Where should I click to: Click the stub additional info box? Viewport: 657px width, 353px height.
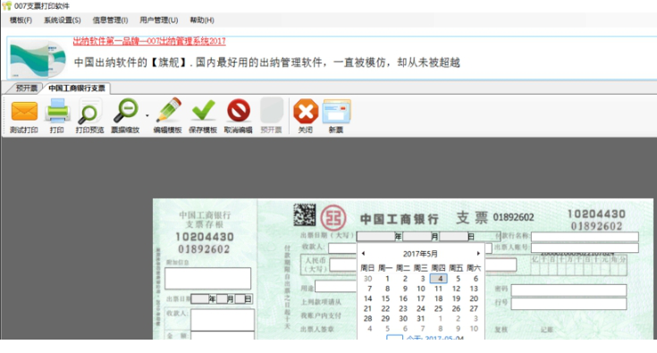coord(207,279)
